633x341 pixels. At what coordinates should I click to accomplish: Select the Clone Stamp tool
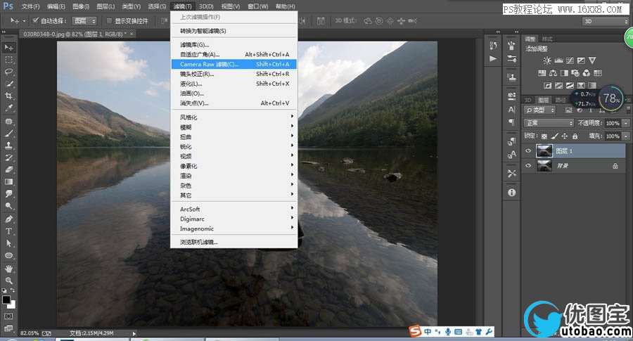pyautogui.click(x=8, y=146)
